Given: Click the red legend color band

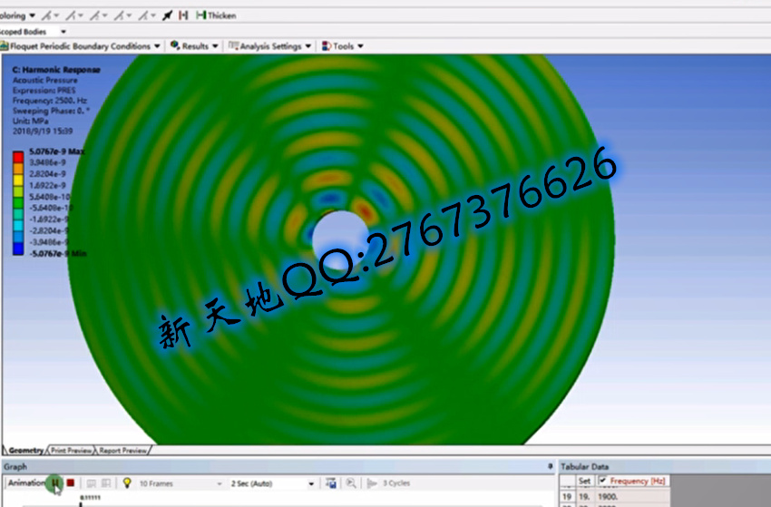Looking at the screenshot, I should tap(18, 158).
